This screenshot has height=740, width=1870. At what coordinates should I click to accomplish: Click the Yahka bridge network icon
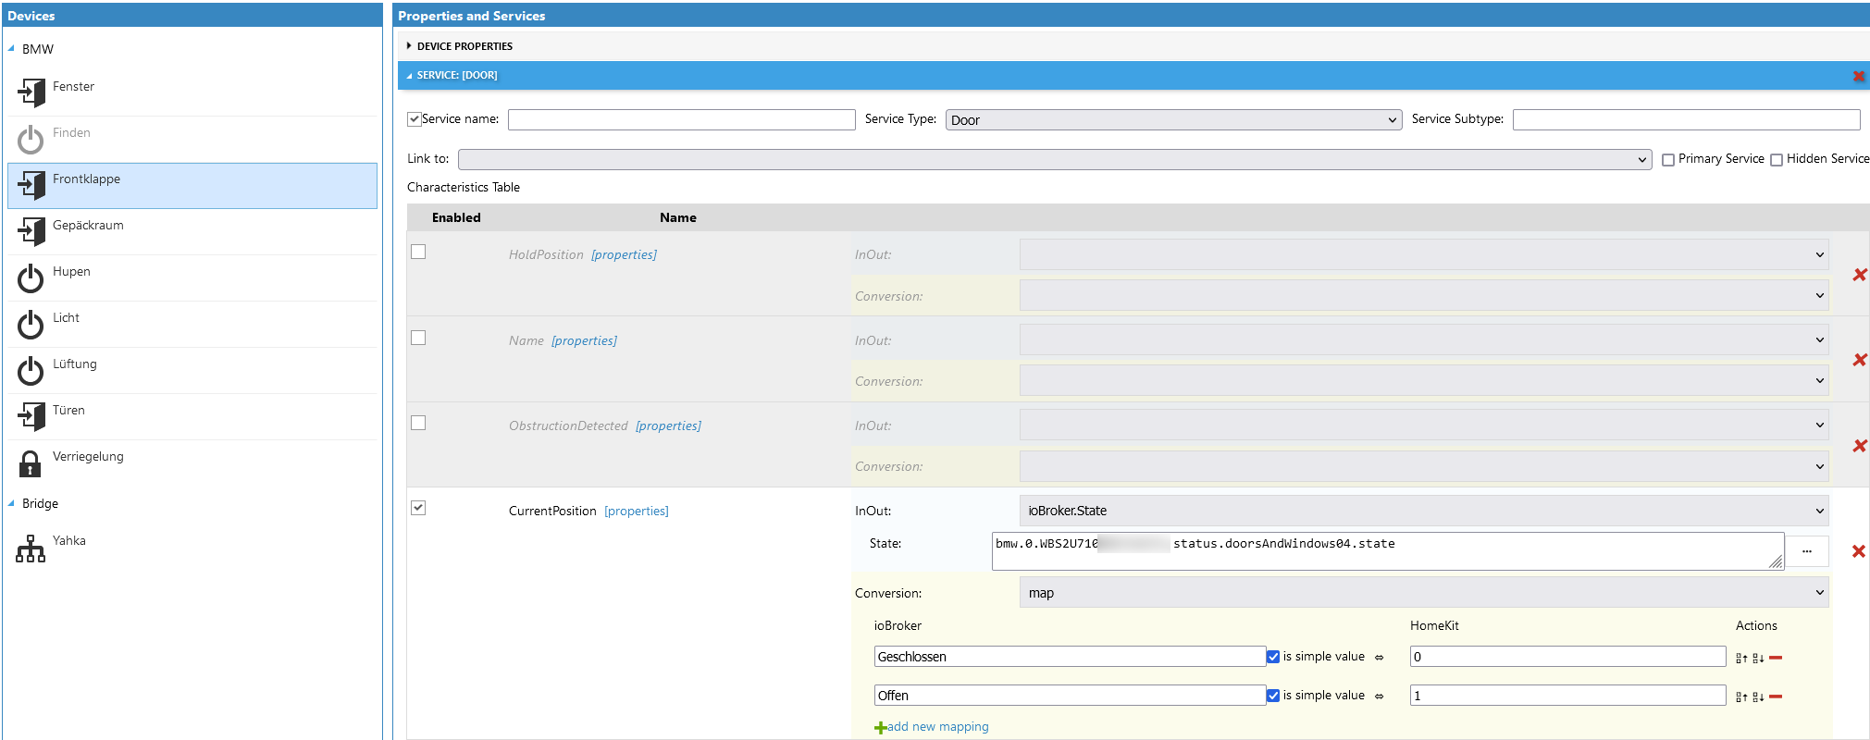(31, 548)
